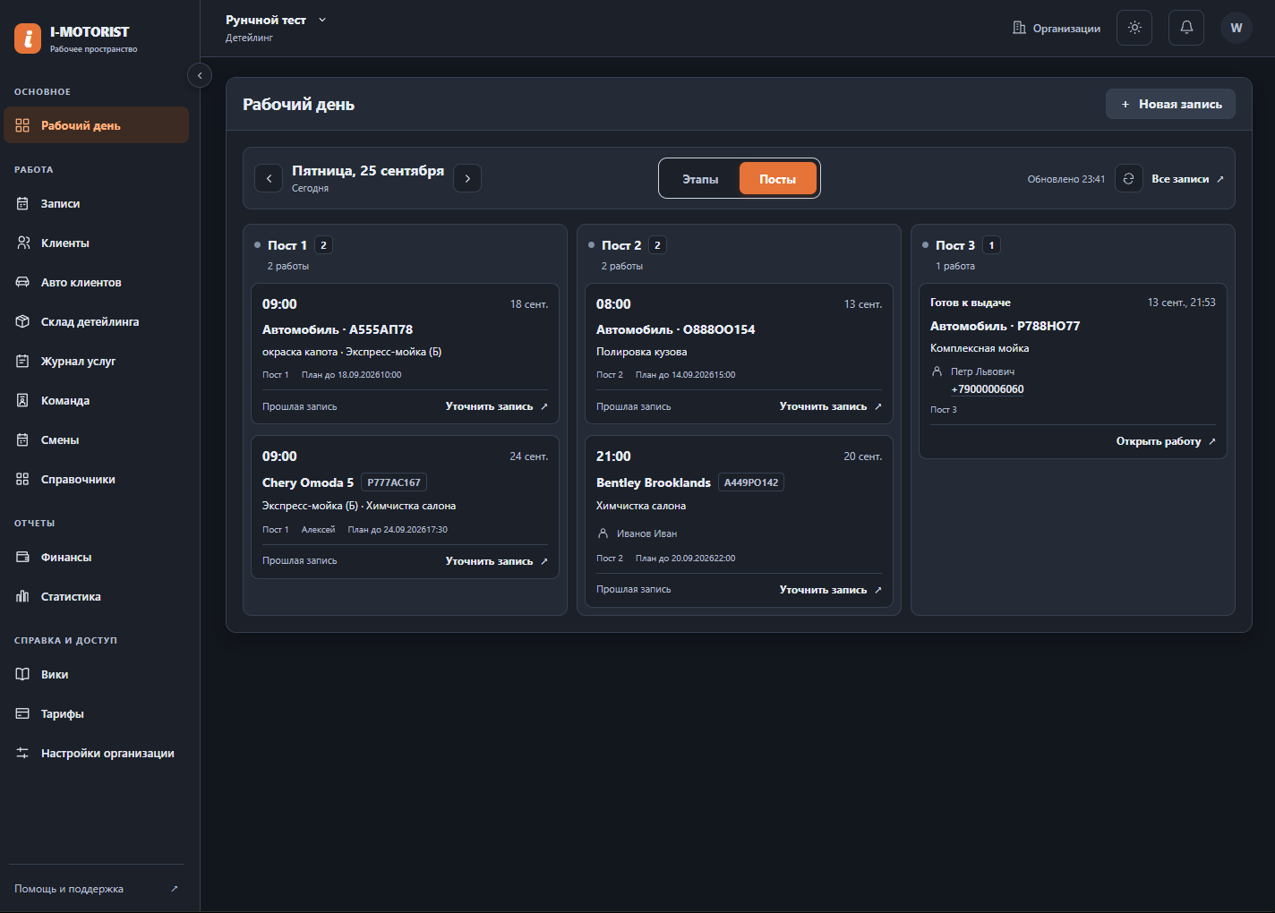Click the Настройки организации sliders icon

click(23, 753)
